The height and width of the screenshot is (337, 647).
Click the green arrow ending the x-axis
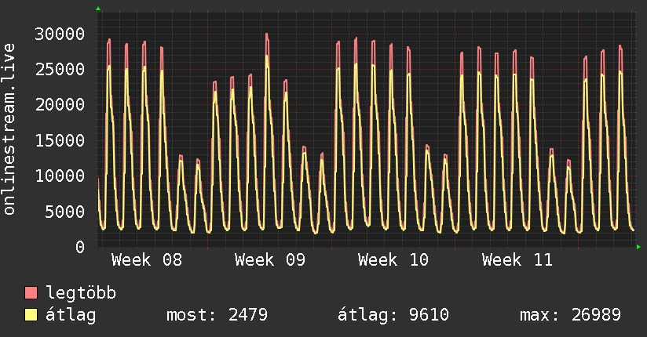639,247
